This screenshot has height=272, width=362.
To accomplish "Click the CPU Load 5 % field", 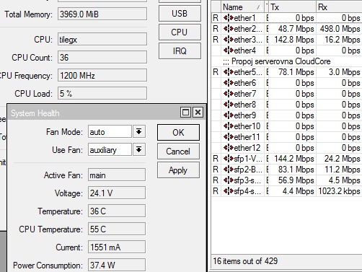I will point(102,93).
